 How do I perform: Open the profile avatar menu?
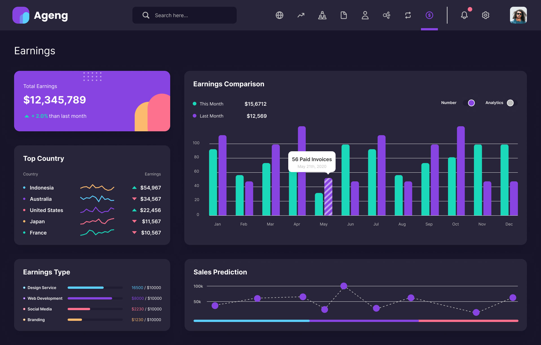coord(518,15)
